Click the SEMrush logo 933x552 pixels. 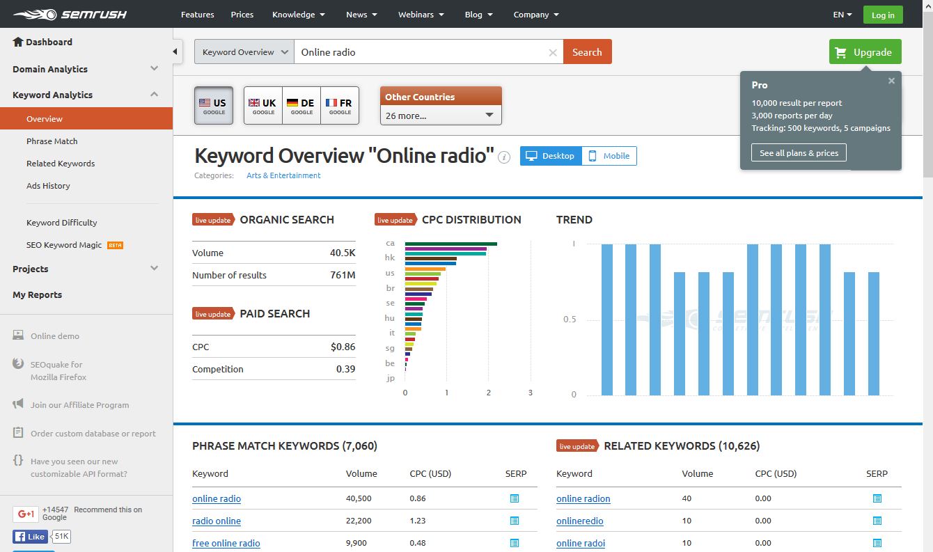tap(70, 14)
